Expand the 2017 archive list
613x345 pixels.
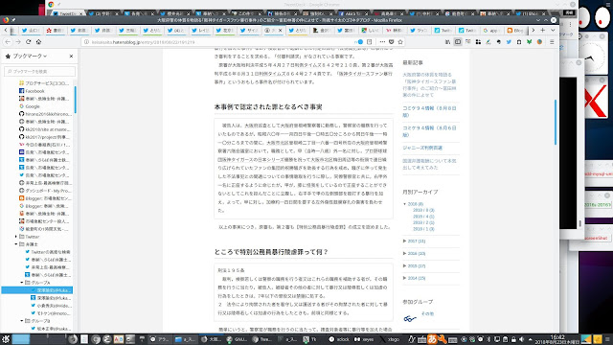(404, 241)
